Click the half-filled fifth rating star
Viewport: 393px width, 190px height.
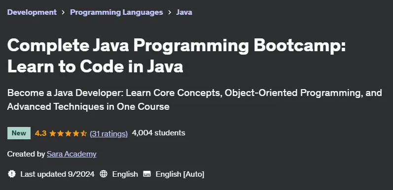83,133
